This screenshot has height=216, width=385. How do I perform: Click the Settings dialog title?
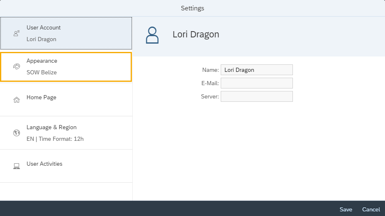(x=192, y=8)
